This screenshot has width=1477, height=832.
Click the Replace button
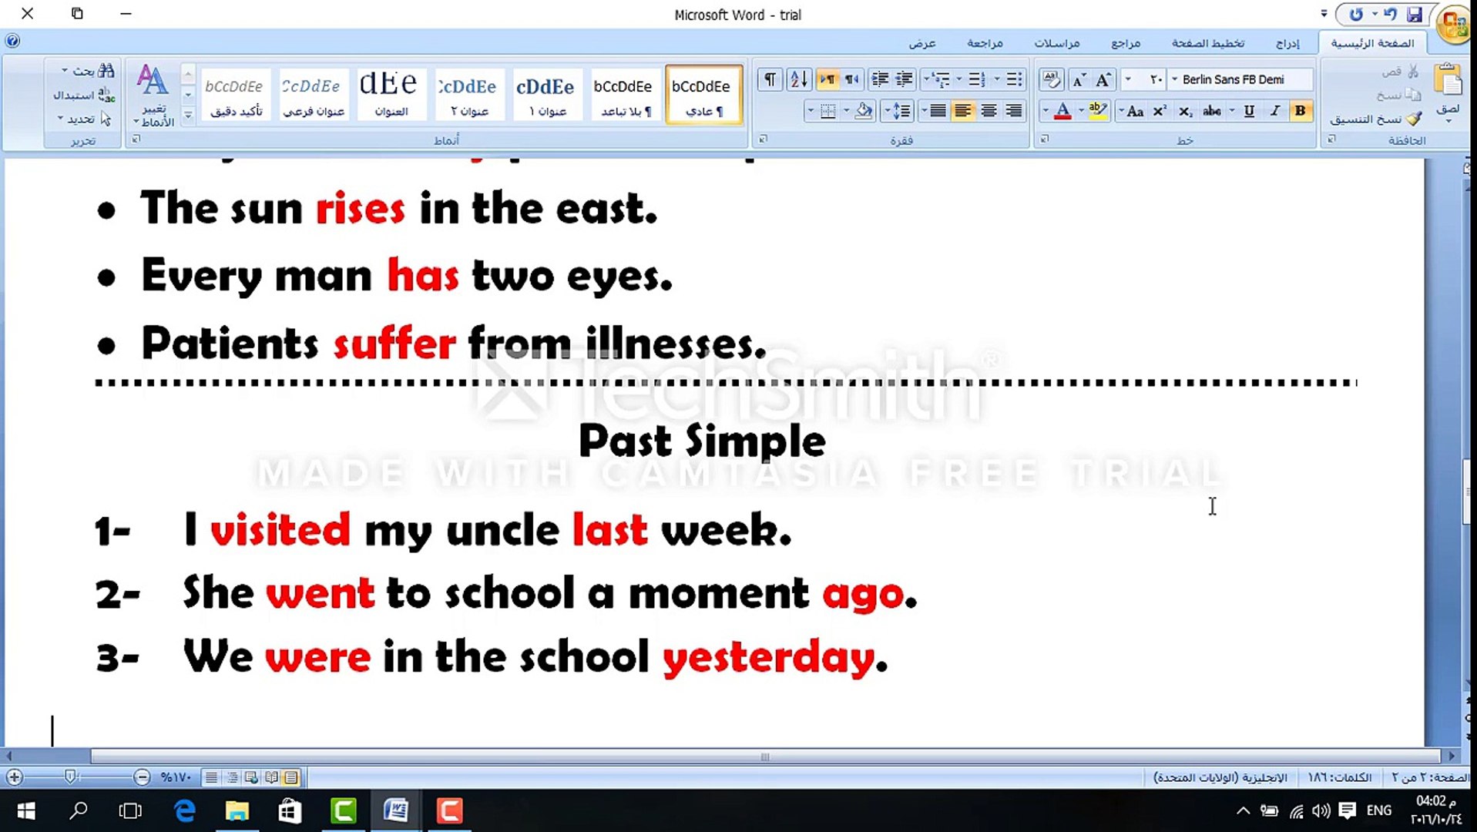[x=83, y=96]
